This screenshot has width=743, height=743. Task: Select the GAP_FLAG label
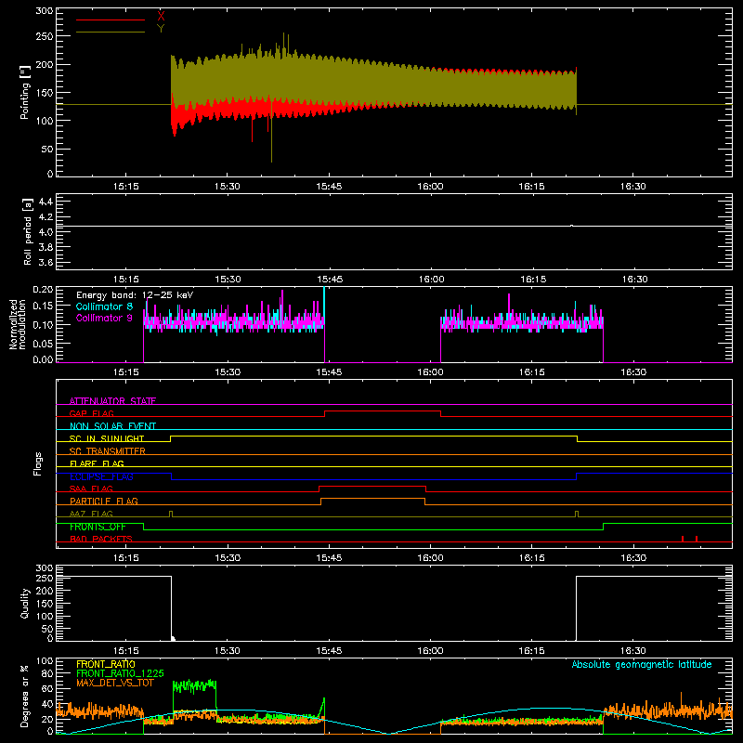pos(91,413)
